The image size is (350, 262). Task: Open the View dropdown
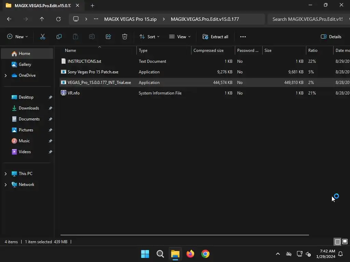[180, 37]
